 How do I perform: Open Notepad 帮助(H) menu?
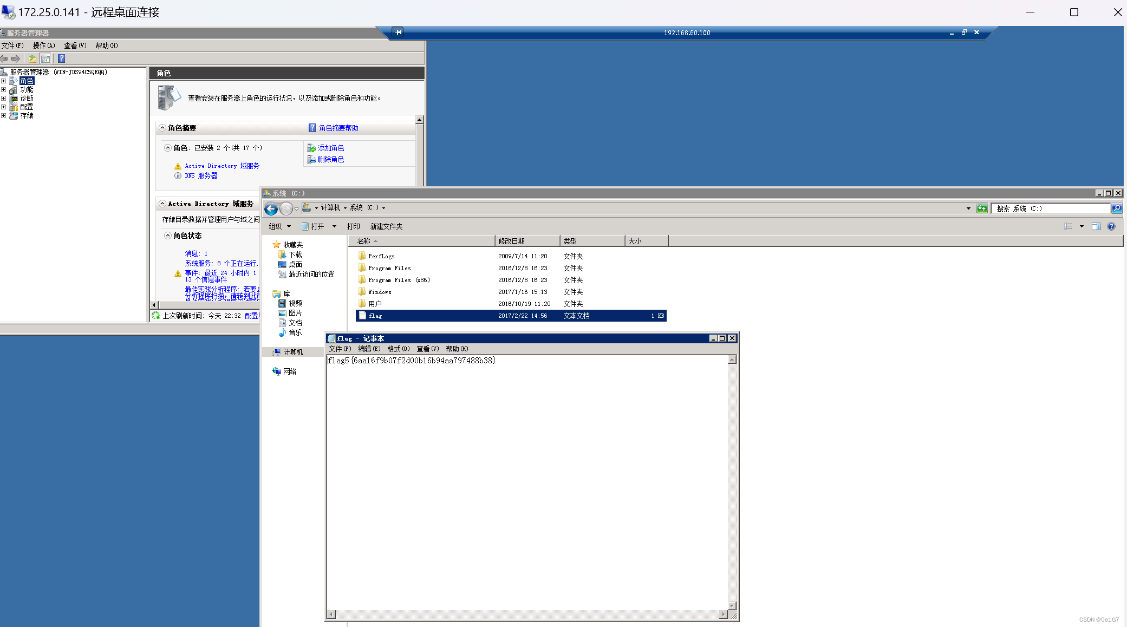457,349
